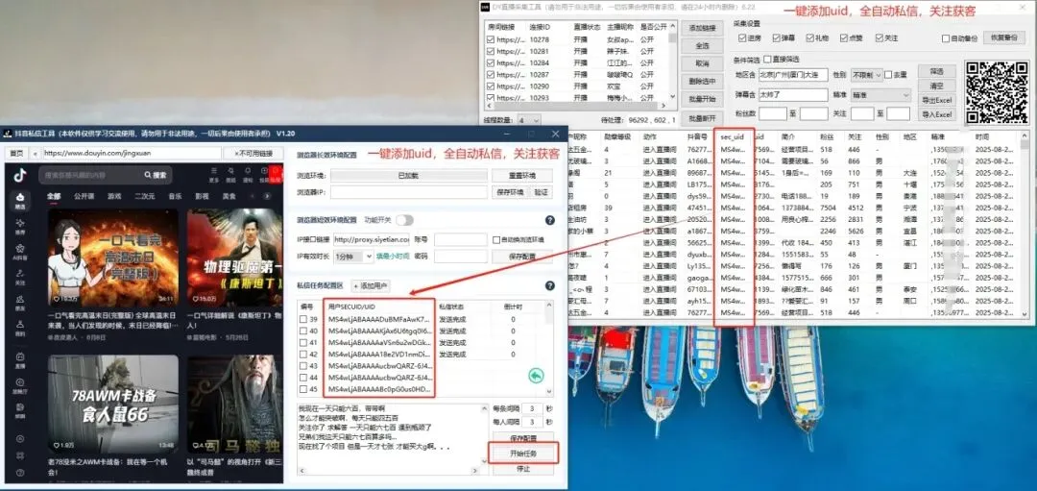This screenshot has height=491, width=1037.
Task: Check the 自动换浏览环境 checkbox
Action: point(496,239)
